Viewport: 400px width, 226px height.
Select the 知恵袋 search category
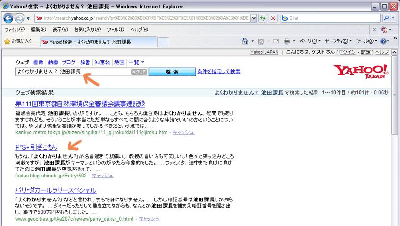point(102,62)
